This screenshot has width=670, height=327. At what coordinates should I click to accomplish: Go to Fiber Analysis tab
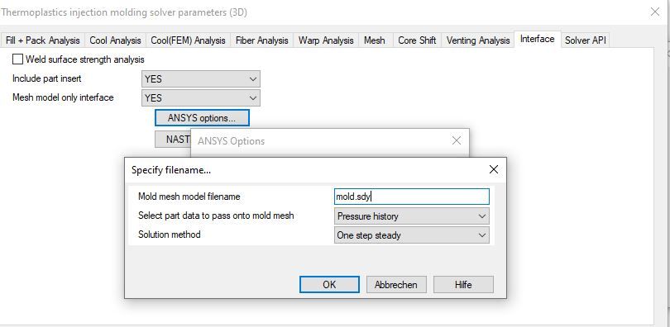(262, 40)
